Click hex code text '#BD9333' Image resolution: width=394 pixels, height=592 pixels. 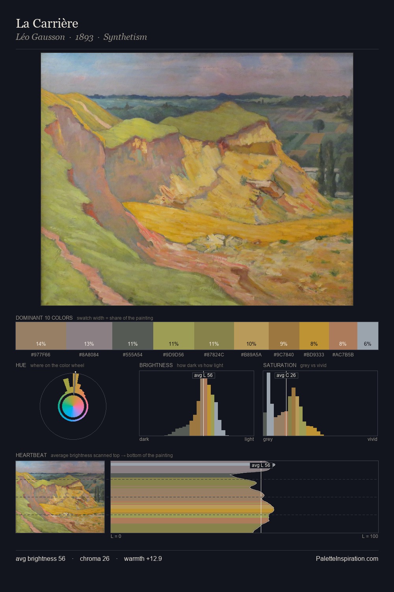[314, 355]
